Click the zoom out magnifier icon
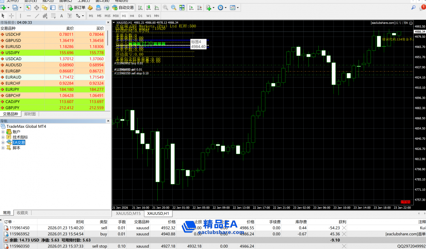Viewport: 426px width, 249px height. tap(174, 7)
